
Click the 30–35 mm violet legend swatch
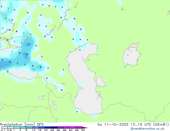point(60,128)
